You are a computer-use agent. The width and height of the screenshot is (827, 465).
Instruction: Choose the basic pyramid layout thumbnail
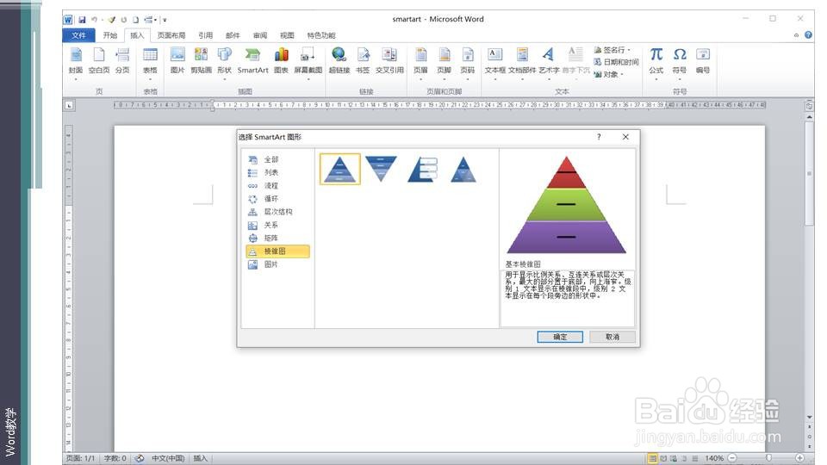point(339,170)
